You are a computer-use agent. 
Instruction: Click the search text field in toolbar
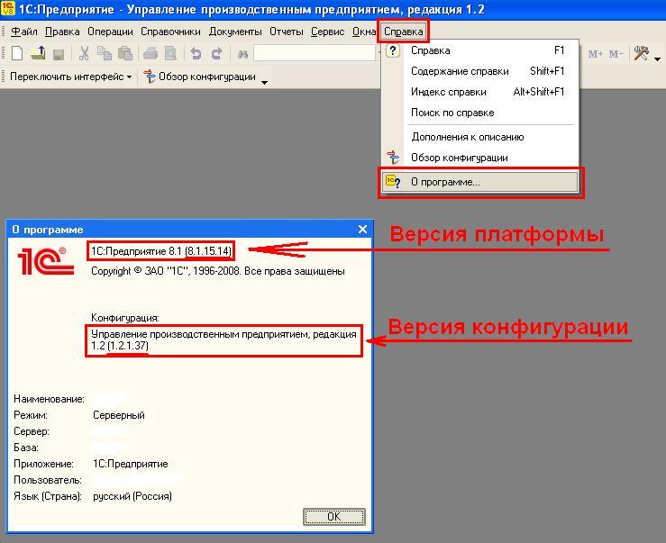pyautogui.click(x=315, y=53)
